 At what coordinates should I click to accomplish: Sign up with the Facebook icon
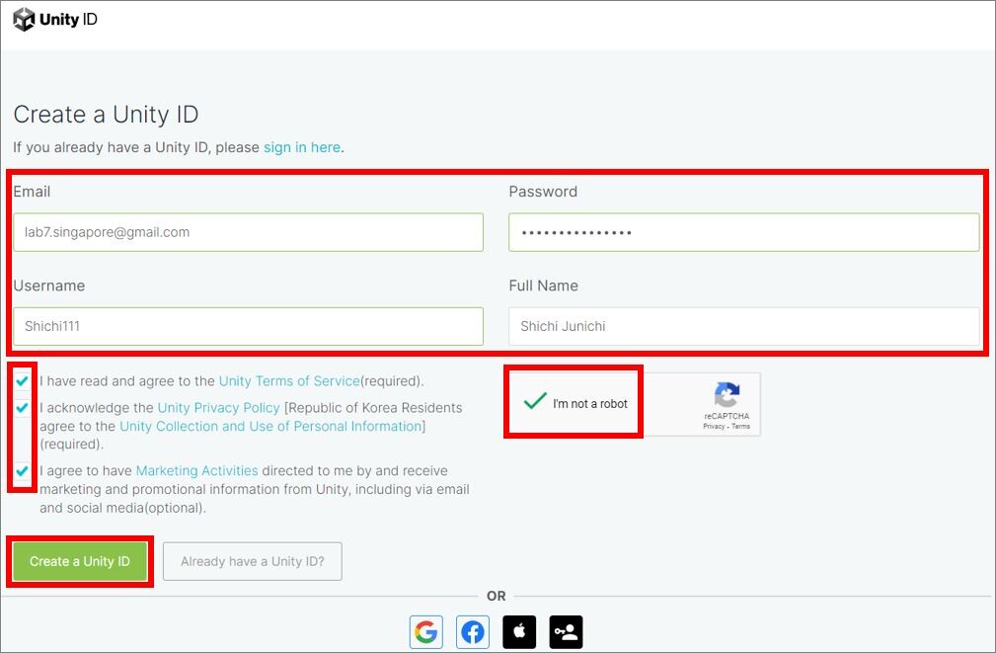point(473,632)
